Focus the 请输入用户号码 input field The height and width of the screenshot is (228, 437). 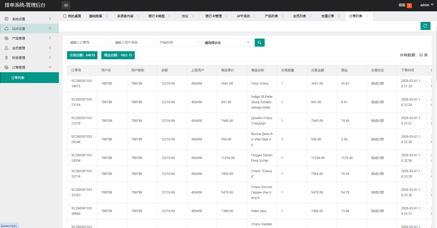point(133,43)
